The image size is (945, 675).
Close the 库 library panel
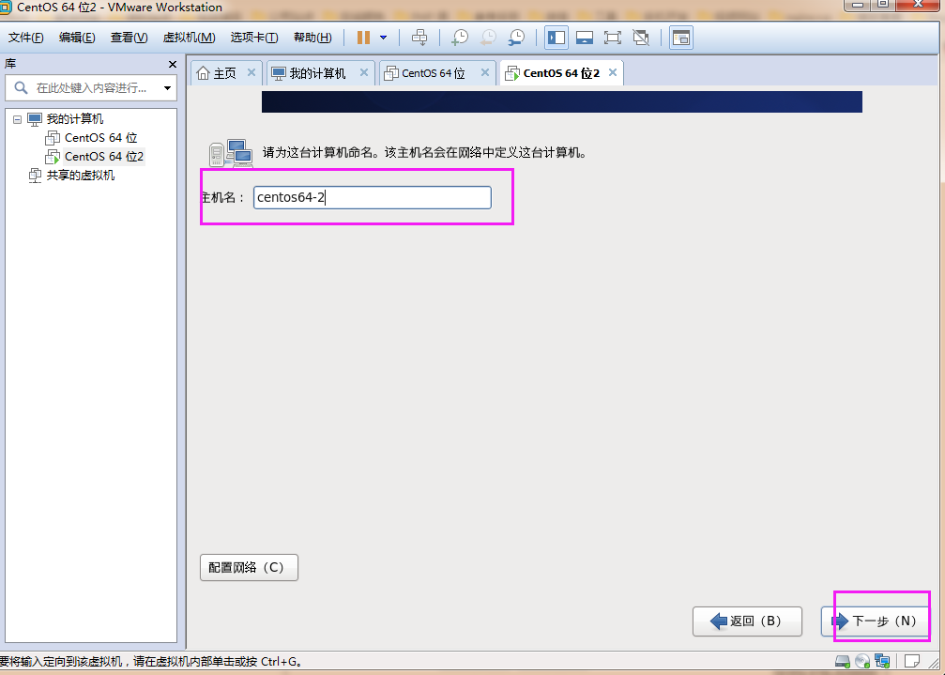coord(173,64)
